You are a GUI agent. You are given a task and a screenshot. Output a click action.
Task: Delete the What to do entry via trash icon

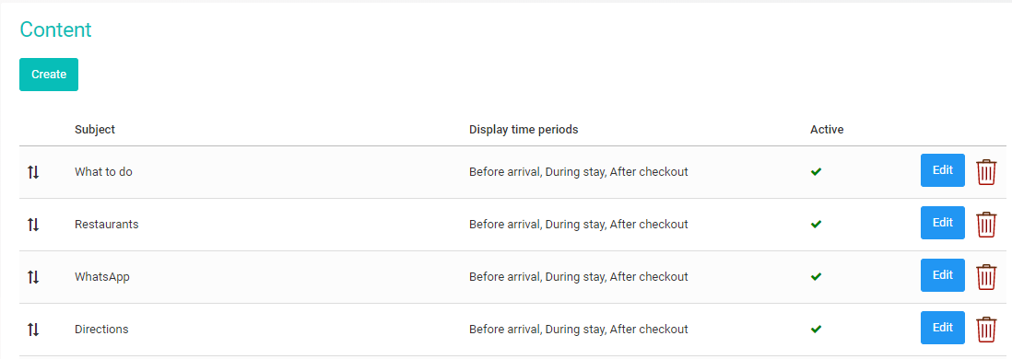pyautogui.click(x=985, y=172)
